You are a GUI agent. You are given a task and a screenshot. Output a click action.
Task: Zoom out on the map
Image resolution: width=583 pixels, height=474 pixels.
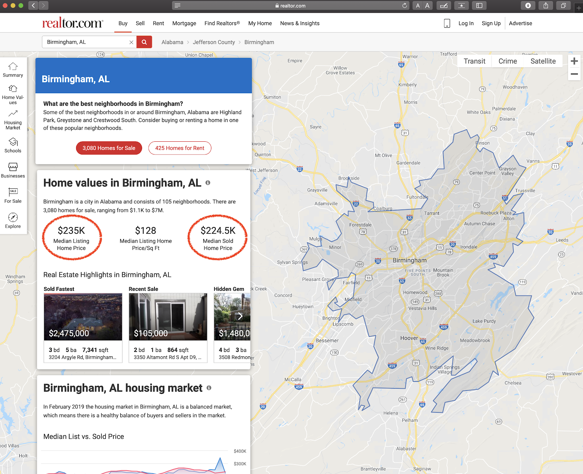[574, 74]
